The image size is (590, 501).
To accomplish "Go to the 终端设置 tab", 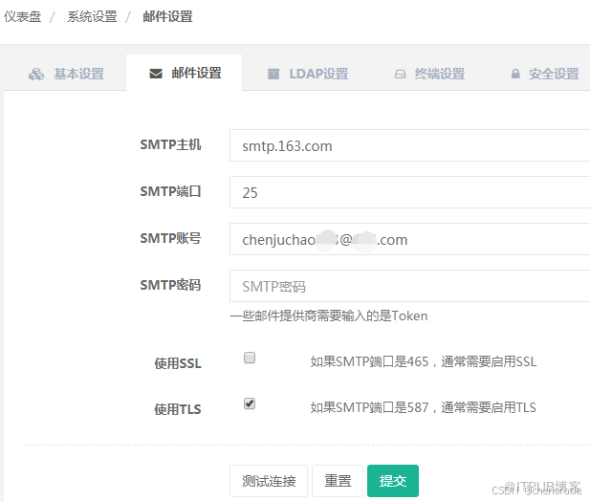I will (429, 74).
